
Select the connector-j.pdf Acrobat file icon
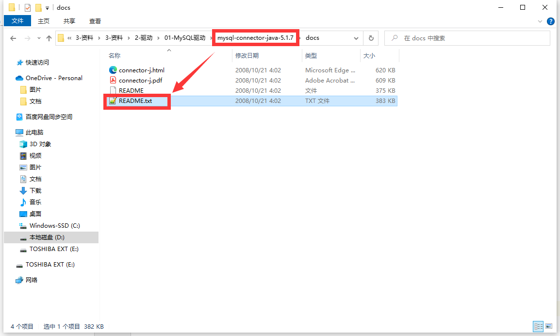point(113,81)
